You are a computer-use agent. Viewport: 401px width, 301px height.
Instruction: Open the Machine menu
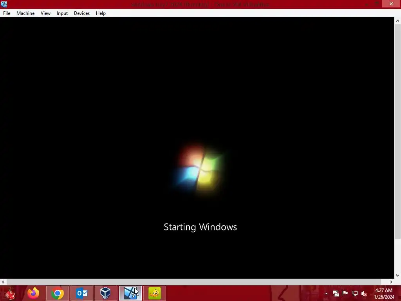(25, 13)
